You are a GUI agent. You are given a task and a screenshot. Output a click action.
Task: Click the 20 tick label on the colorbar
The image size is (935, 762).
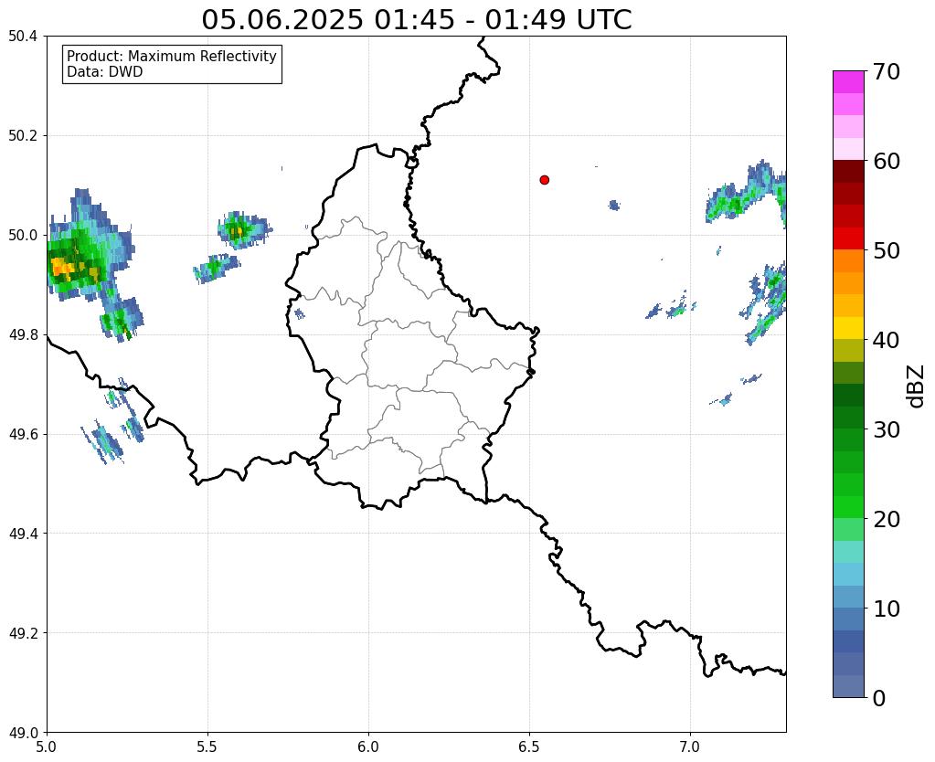(887, 519)
